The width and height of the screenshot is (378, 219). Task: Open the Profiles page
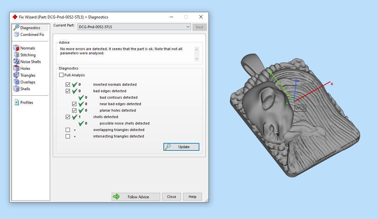click(27, 103)
